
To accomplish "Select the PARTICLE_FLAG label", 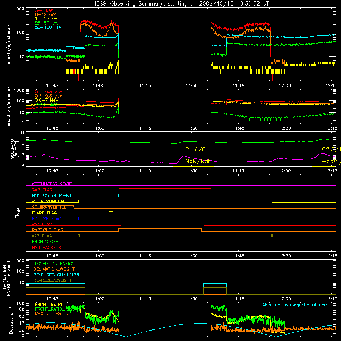I will coord(48,230).
